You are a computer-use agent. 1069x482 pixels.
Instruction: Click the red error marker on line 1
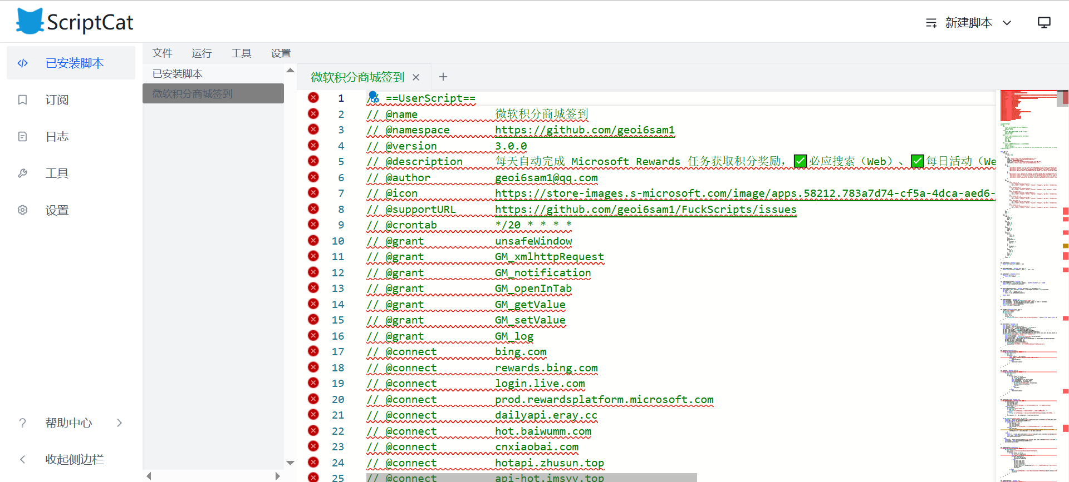(313, 98)
